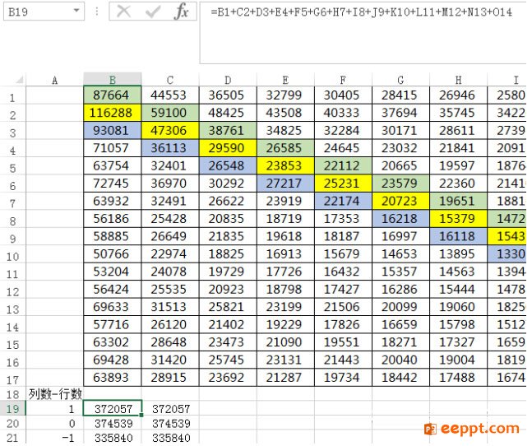Click blue cell 36113
The width and height of the screenshot is (532, 446).
click(170, 148)
